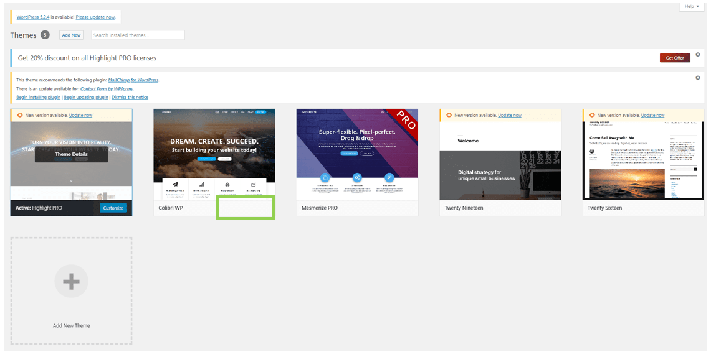Dismiss the Highlight PRO discount notice

click(x=698, y=55)
